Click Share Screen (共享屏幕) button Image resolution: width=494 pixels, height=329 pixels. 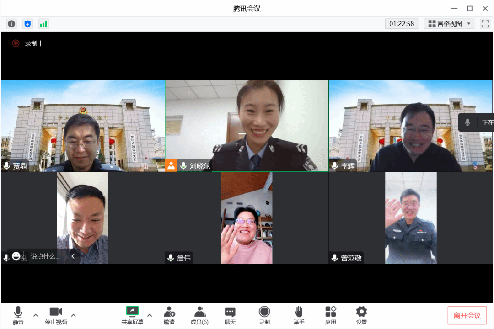pyautogui.click(x=132, y=315)
